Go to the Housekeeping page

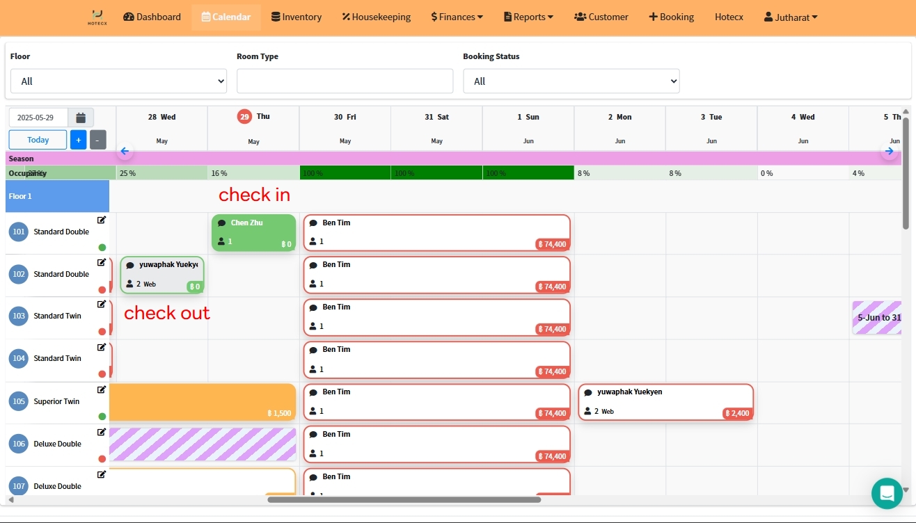376,17
